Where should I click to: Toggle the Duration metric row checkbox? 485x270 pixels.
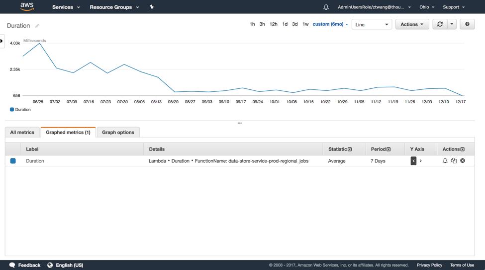point(13,161)
